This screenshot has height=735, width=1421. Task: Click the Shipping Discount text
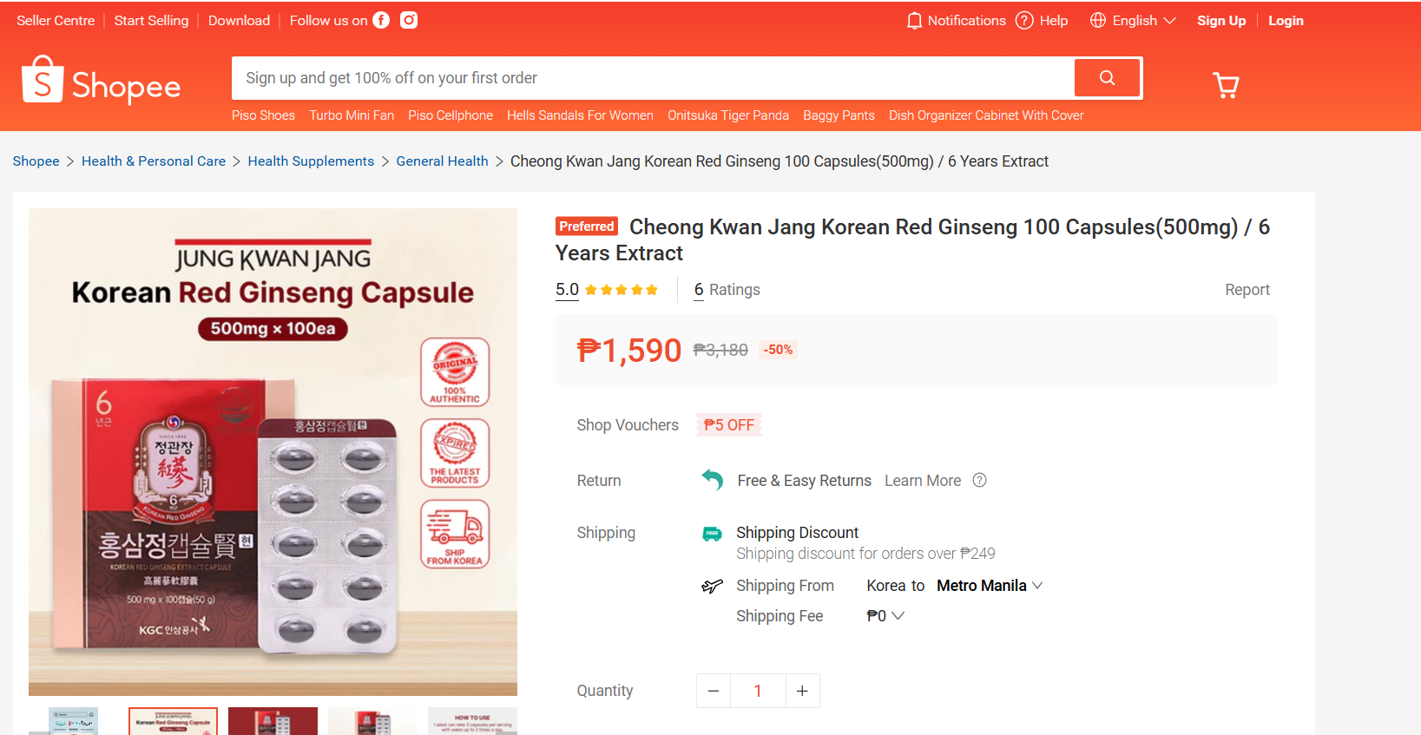(797, 533)
